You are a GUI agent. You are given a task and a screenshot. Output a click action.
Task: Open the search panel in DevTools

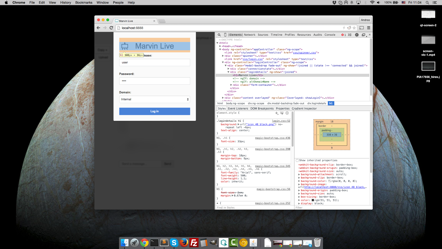[219, 35]
